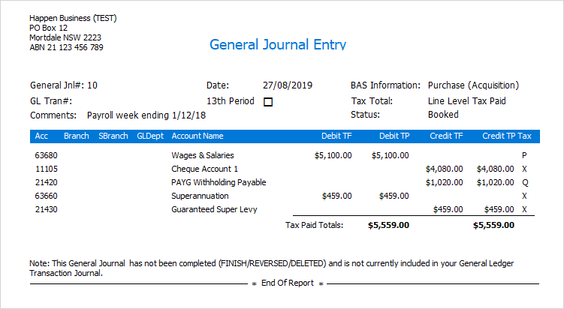Screen dimensions: 564x309
Task: Click the Debit TF column header
Action: tap(333, 136)
